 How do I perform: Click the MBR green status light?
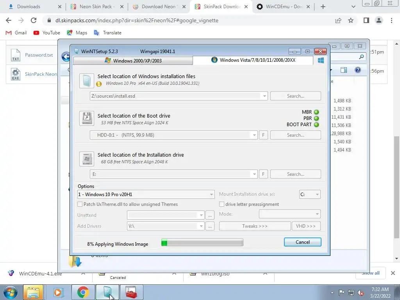pyautogui.click(x=316, y=112)
